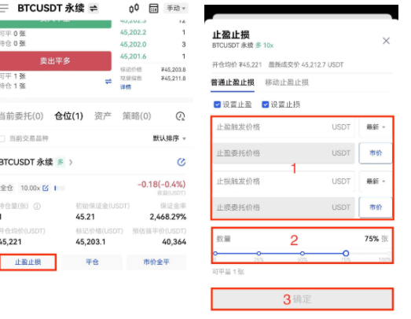
Task: Set quantity slider to 100%
Action: 389,254
